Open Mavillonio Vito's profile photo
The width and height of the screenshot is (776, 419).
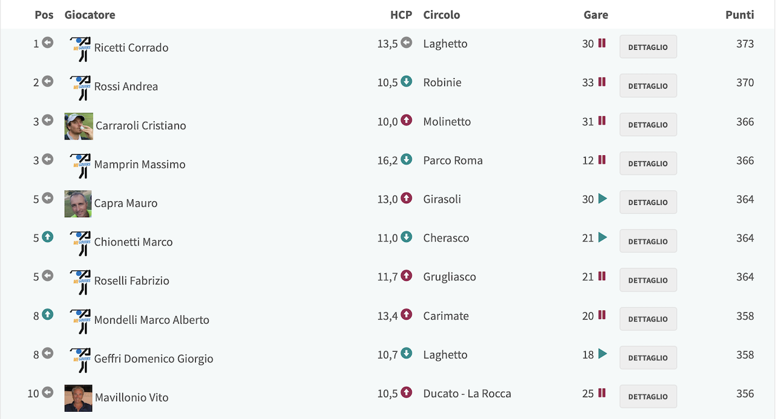(79, 398)
